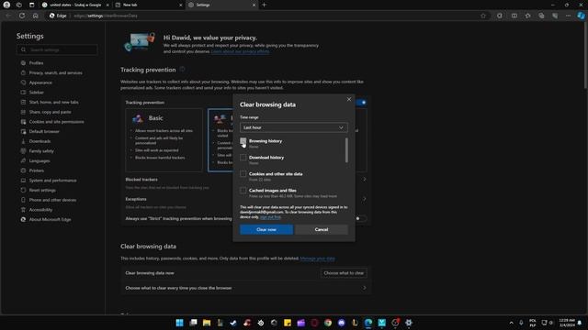Click the browser refresh icon
The height and width of the screenshot is (330, 588).
click(x=22, y=16)
